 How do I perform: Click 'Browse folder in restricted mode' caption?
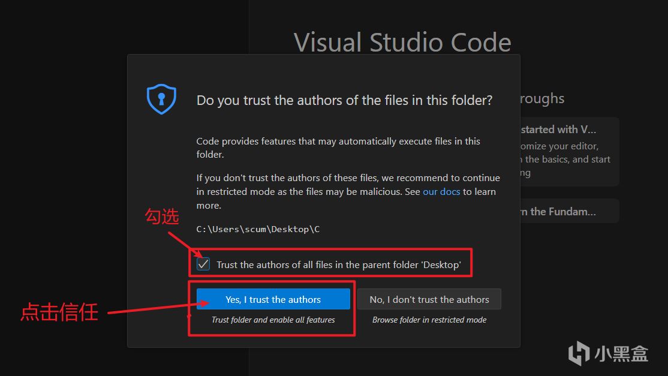pos(429,320)
